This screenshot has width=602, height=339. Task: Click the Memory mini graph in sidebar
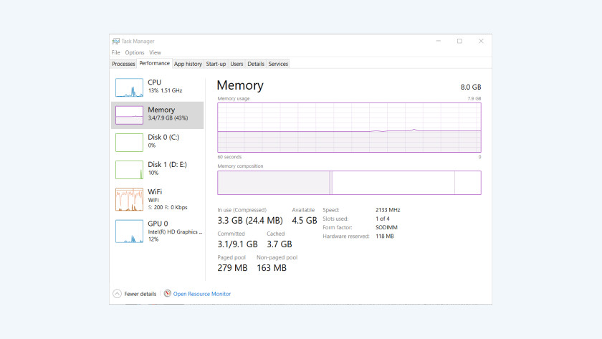(130, 115)
